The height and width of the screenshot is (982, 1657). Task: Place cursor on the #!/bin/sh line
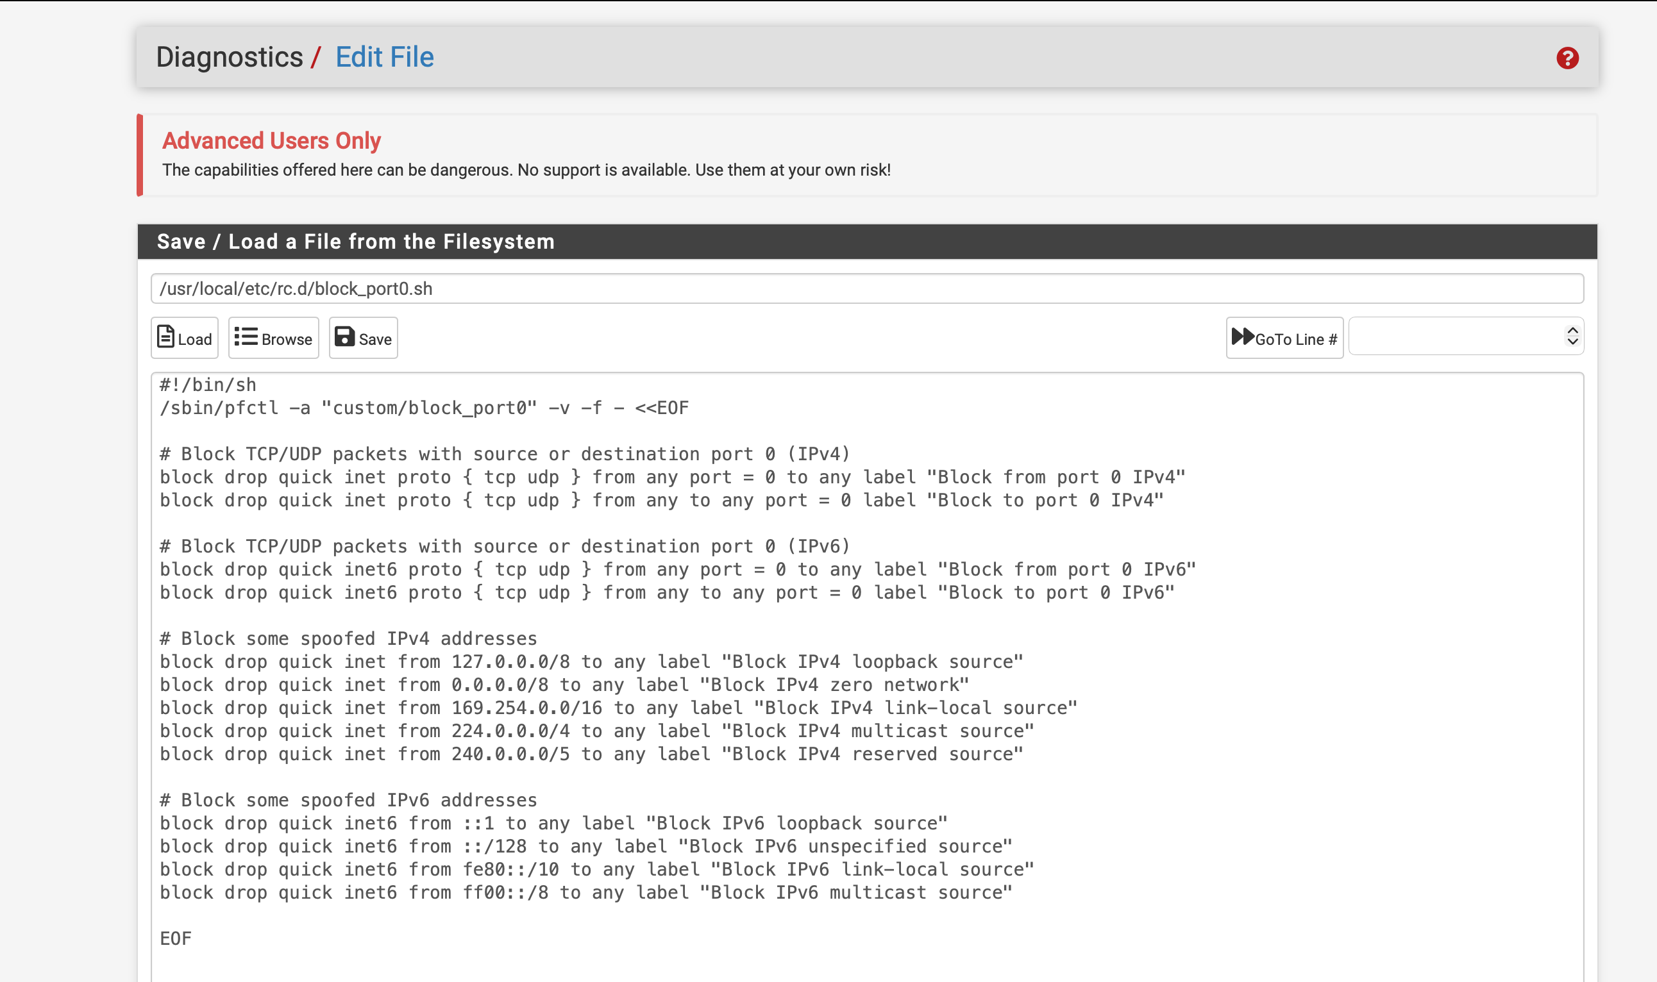(x=208, y=385)
